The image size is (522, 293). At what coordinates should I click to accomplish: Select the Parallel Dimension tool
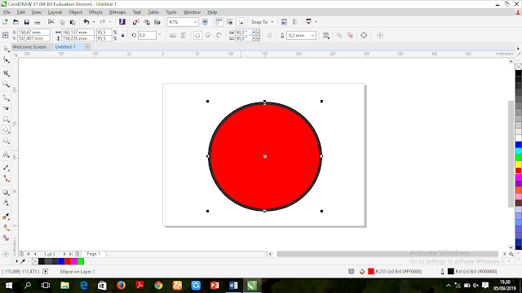point(6,168)
